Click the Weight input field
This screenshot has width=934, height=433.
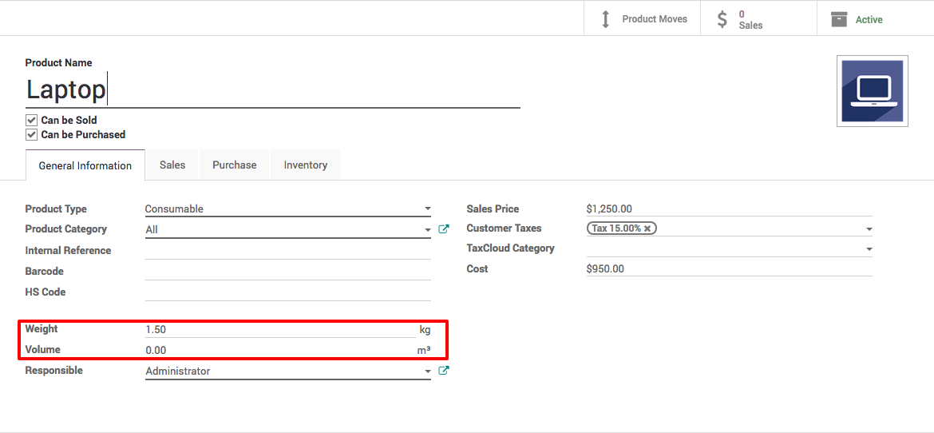tap(279, 329)
